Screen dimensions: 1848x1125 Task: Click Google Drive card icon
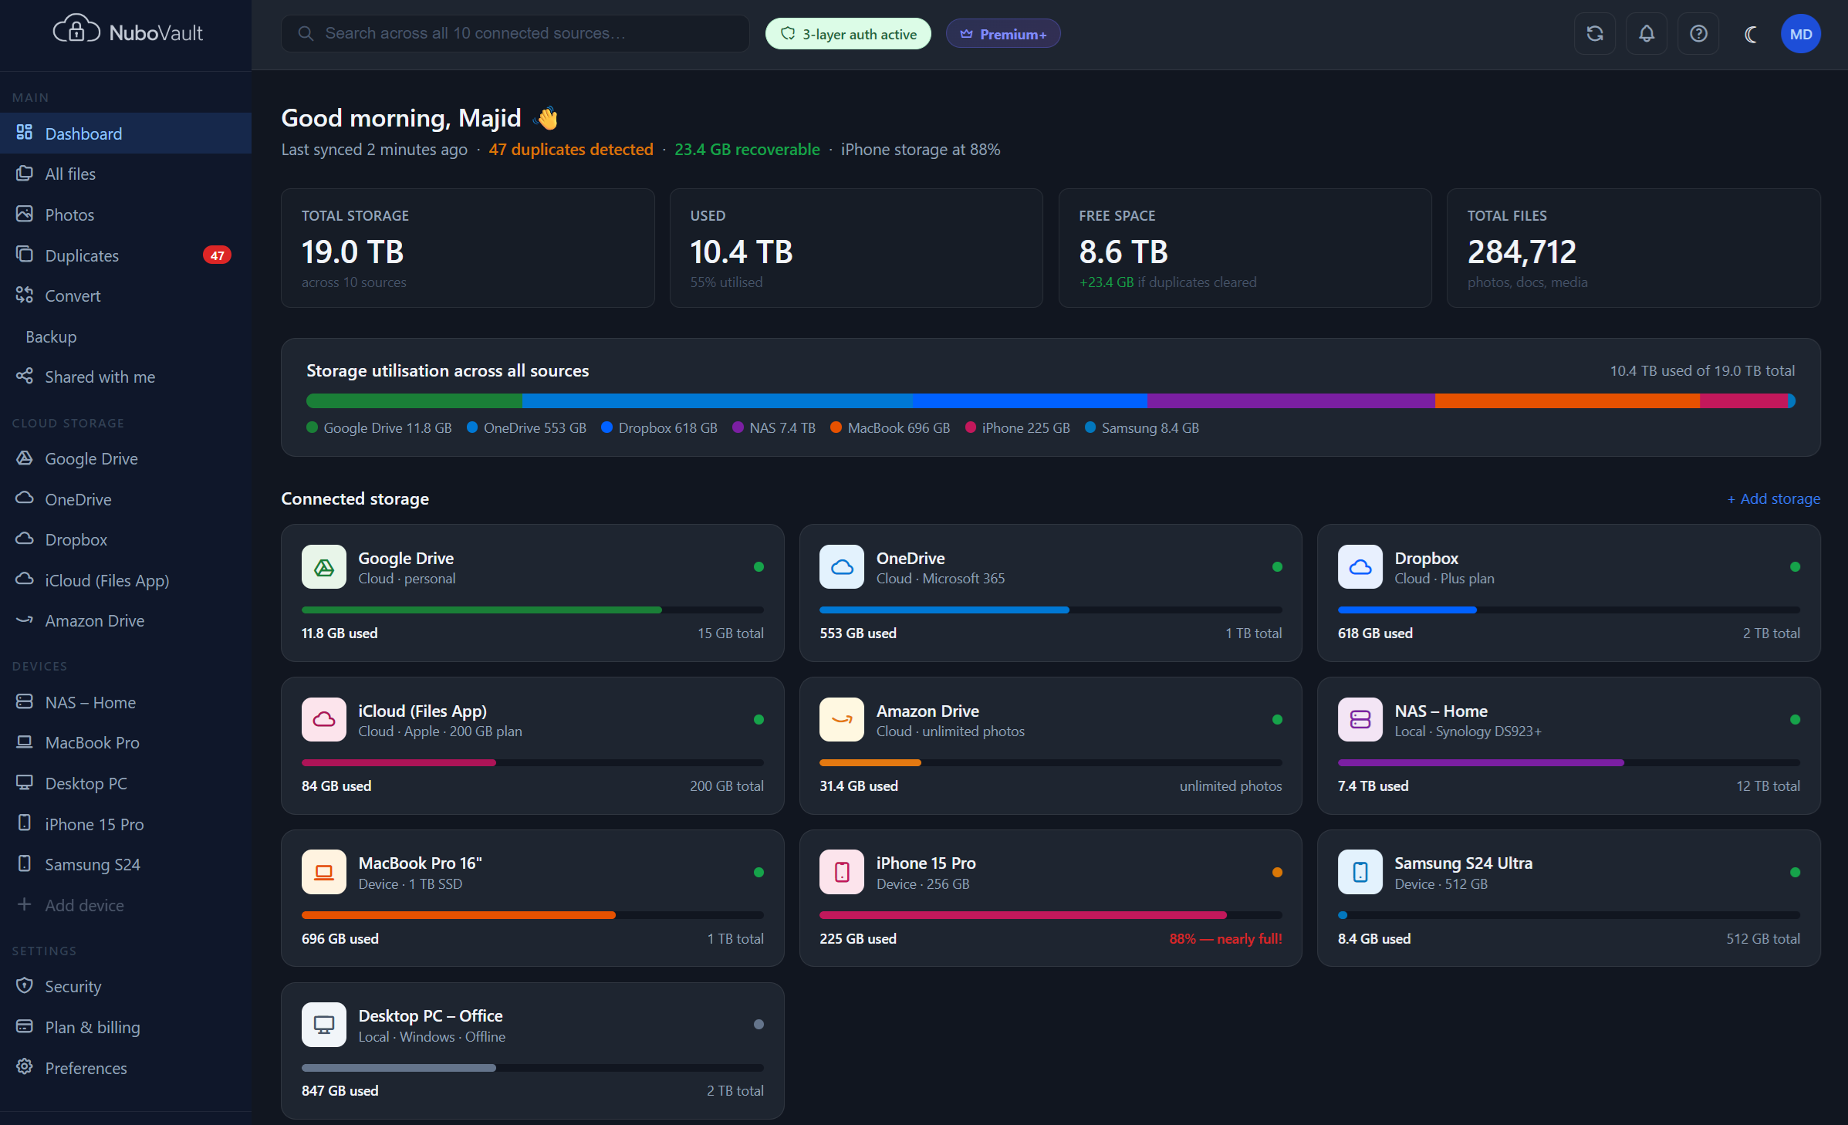[x=324, y=567]
